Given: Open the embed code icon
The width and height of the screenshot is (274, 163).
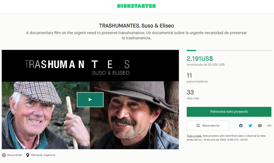Looking at the screenshot, I should (x=269, y=126).
